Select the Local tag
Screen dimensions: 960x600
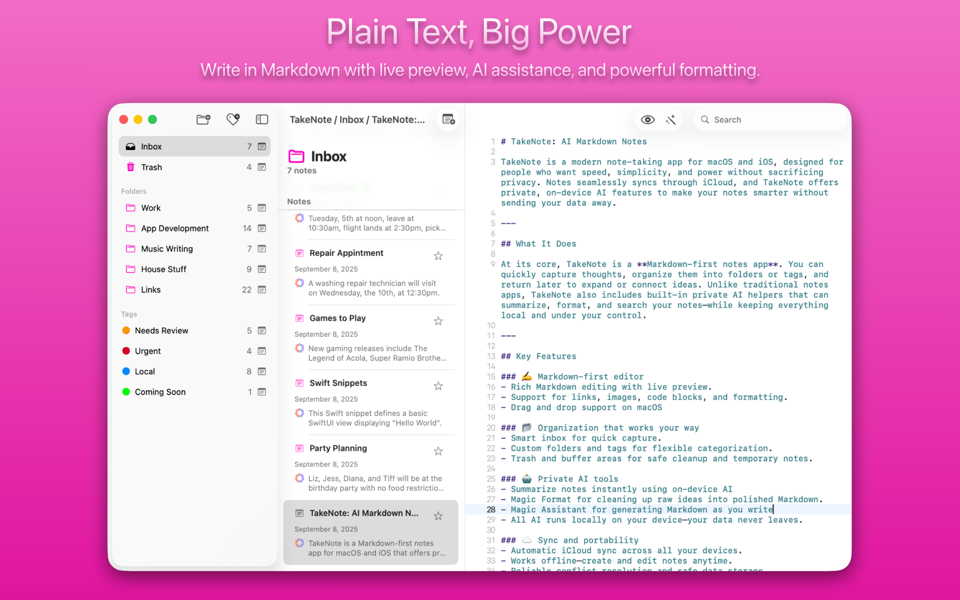tap(194, 371)
